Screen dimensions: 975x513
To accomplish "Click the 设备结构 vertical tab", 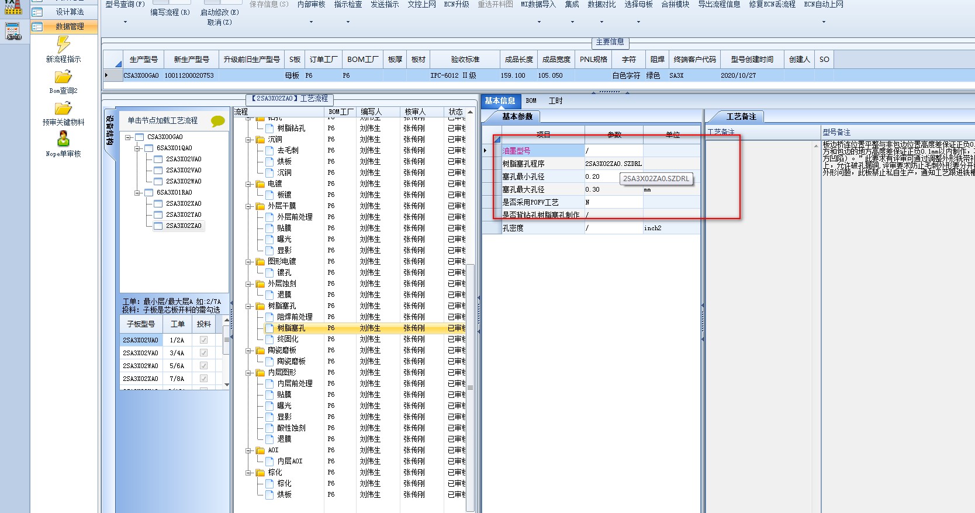I will point(110,131).
